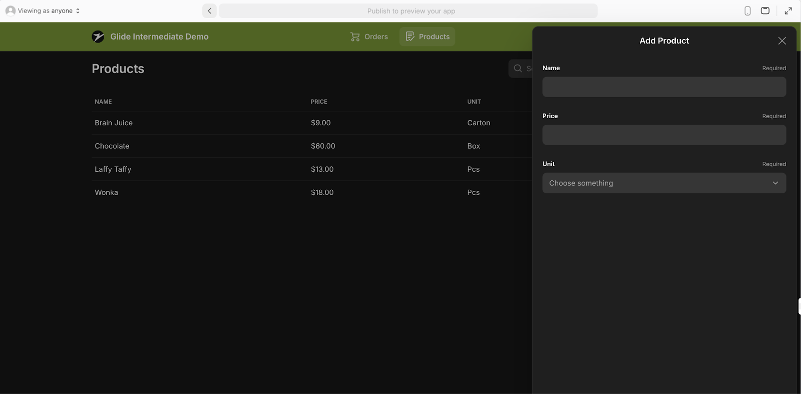Screen dimensions: 801x394
Task: Click the Glide Intermediate Demo title
Action: coord(159,37)
